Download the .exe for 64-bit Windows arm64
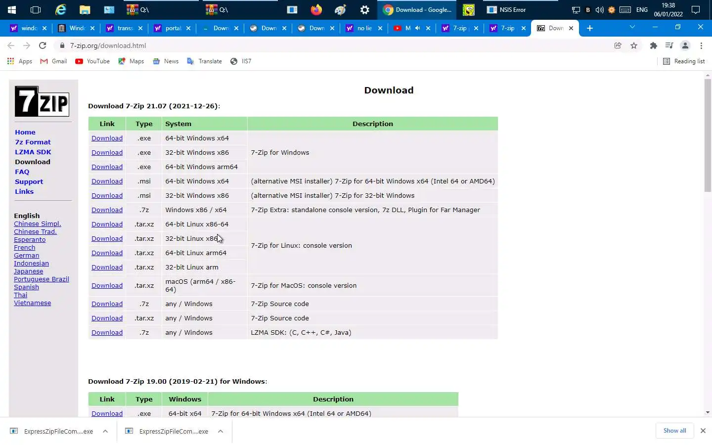The height and width of the screenshot is (445, 712). [107, 167]
